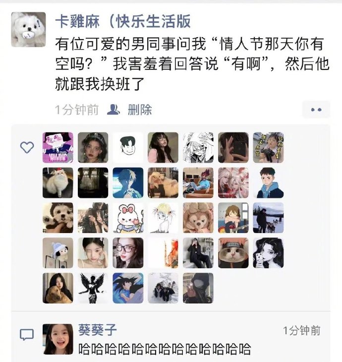Open the white puppy poster avatar
342x362 pixels.
(28, 29)
